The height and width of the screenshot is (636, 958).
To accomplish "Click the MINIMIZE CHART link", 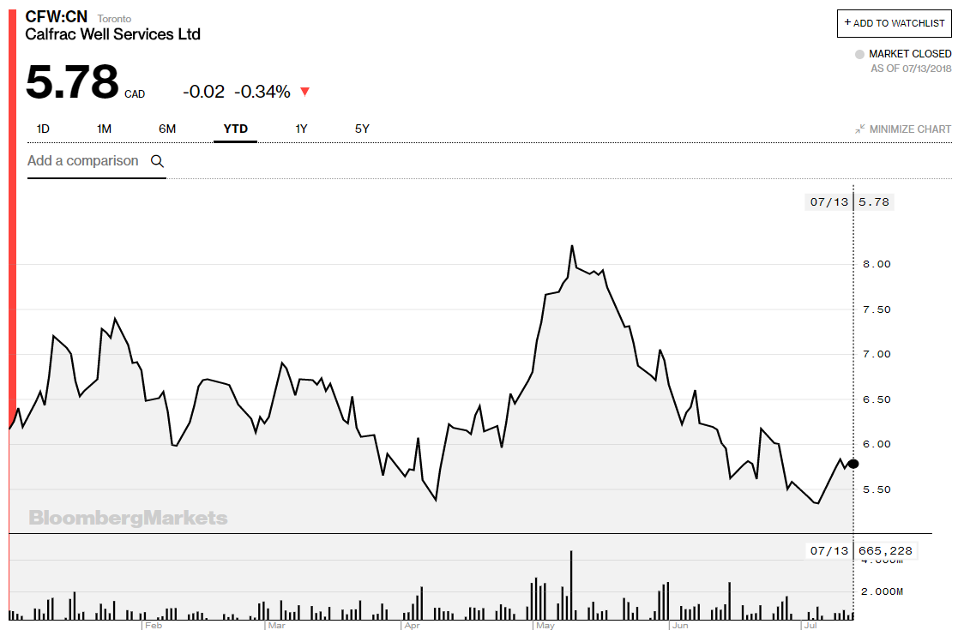I will (910, 129).
